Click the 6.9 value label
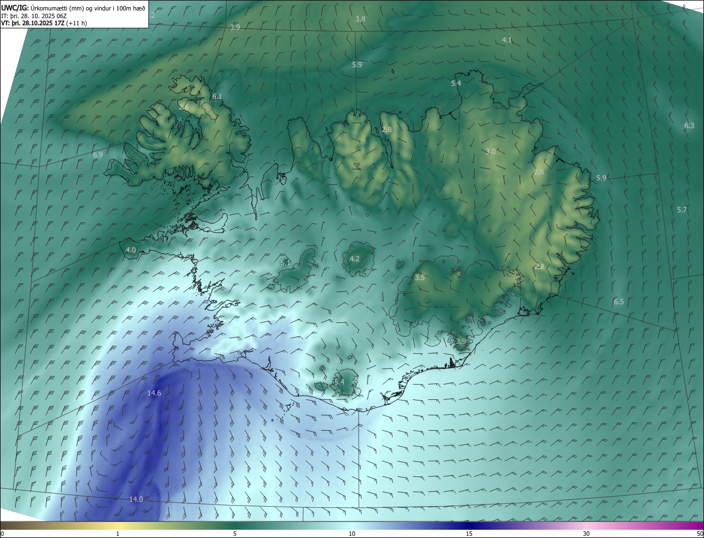The image size is (704, 538). click(x=98, y=155)
